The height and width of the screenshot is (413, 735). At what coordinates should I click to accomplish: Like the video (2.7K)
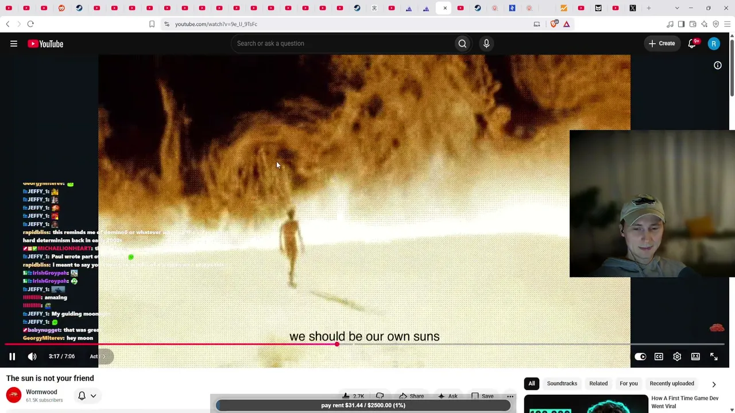pyautogui.click(x=353, y=396)
